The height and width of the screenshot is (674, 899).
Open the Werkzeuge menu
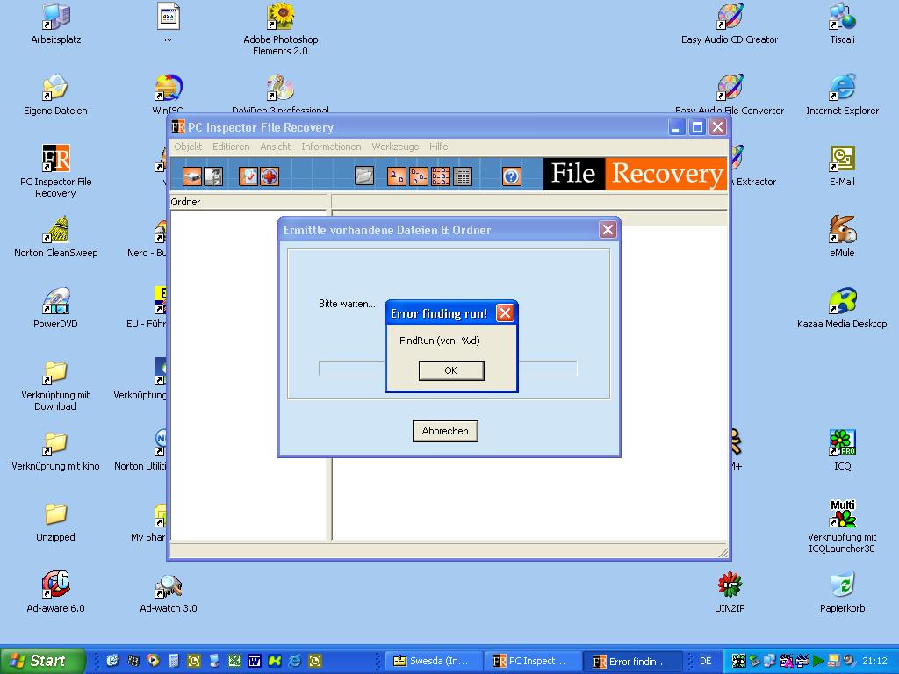point(395,147)
